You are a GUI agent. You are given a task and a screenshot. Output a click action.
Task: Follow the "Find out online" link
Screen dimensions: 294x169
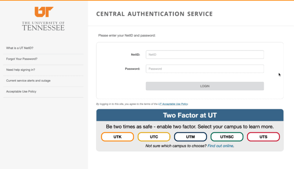pyautogui.click(x=220, y=146)
